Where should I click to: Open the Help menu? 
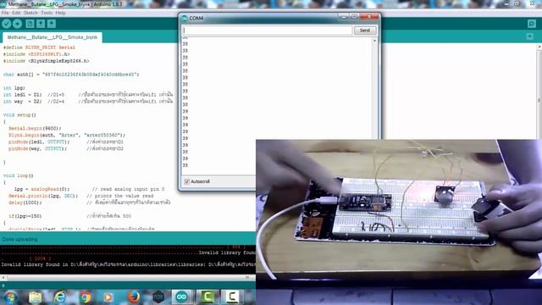60,13
